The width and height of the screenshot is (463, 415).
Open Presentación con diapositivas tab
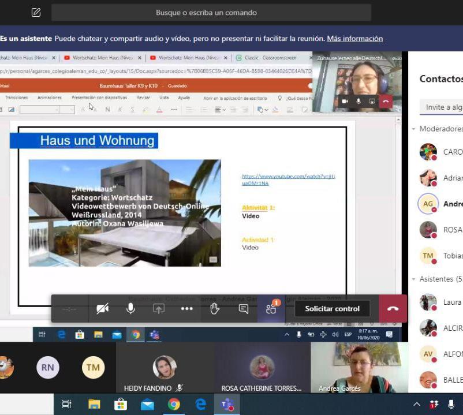pyautogui.click(x=99, y=98)
